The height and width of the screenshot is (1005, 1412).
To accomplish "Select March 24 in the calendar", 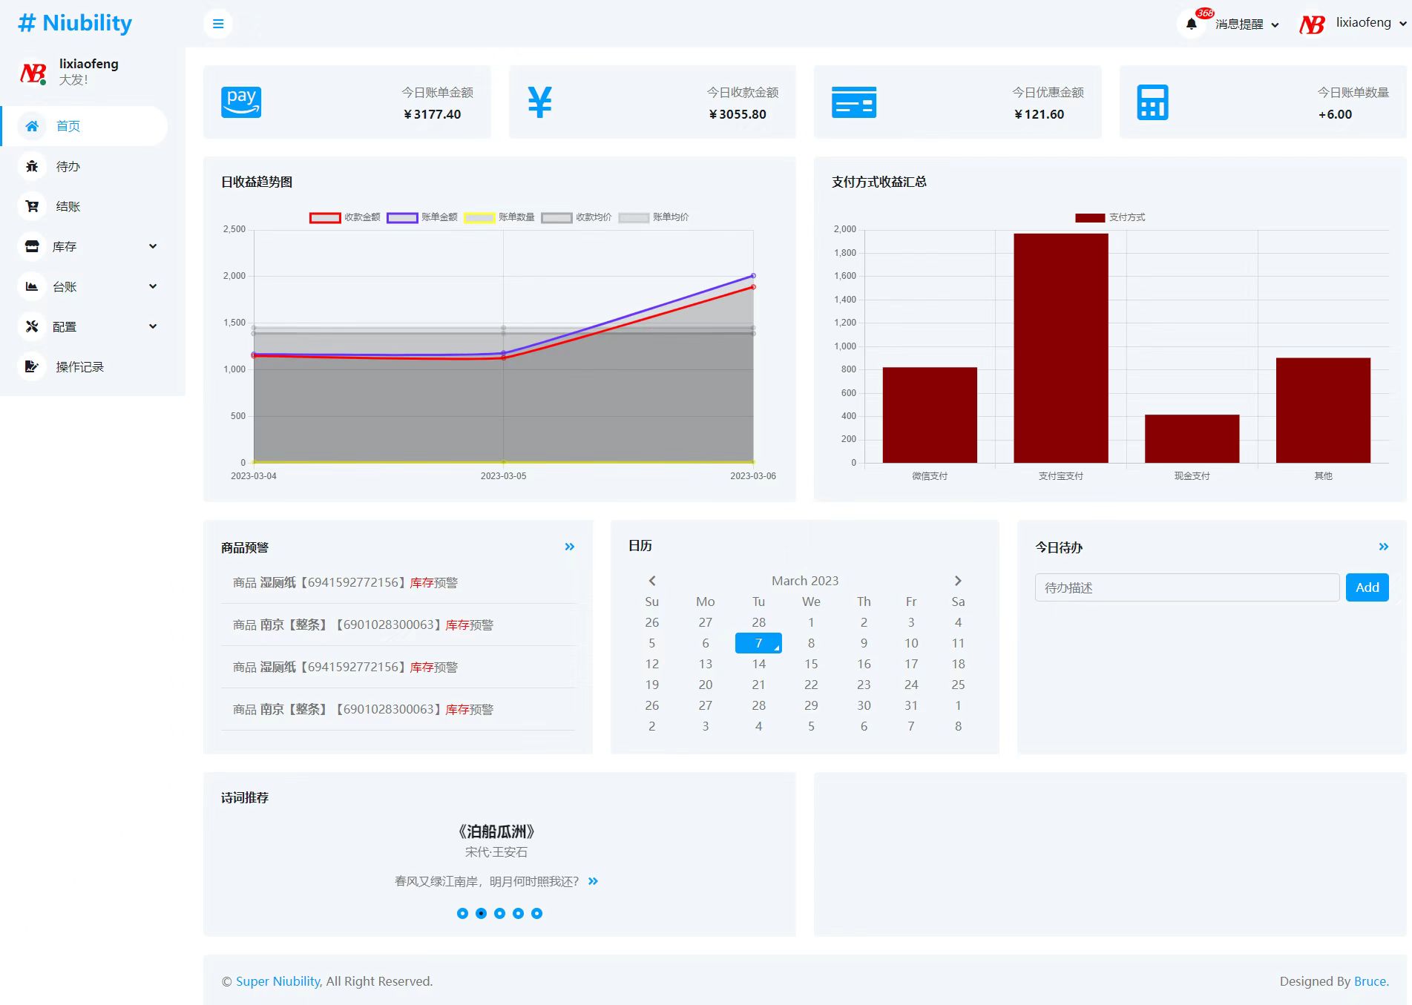I will pos(911,685).
